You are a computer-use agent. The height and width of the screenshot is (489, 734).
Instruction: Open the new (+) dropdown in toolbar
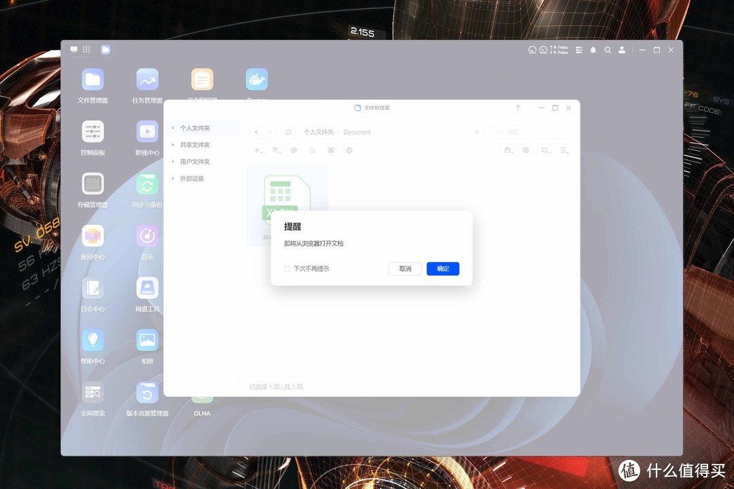pyautogui.click(x=258, y=150)
